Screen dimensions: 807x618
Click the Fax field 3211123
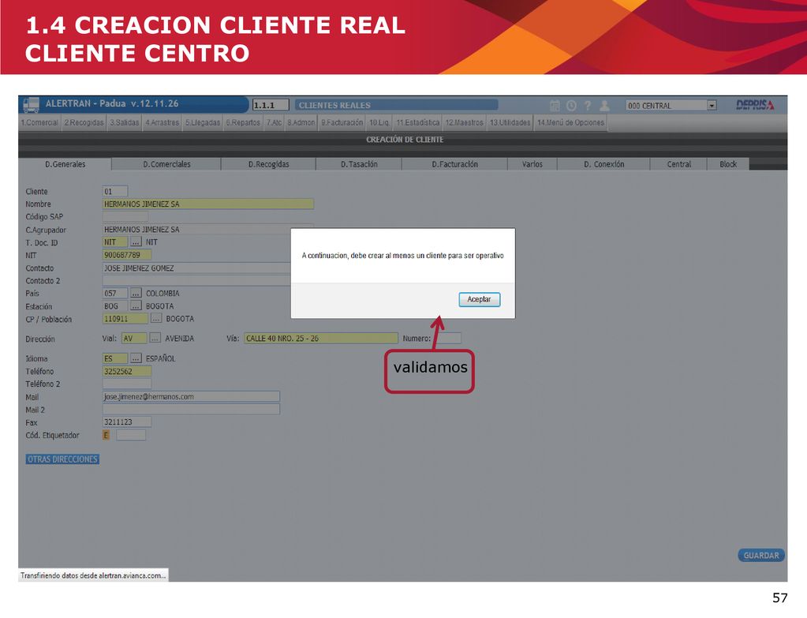126,421
